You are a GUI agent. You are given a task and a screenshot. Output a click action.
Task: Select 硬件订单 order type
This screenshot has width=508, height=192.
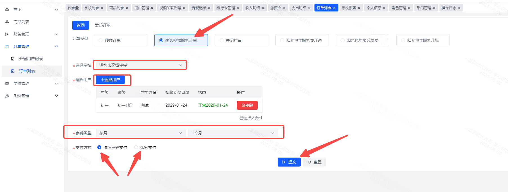point(101,40)
